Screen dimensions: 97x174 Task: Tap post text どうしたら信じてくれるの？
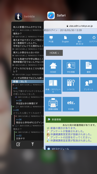click(x=27, y=113)
